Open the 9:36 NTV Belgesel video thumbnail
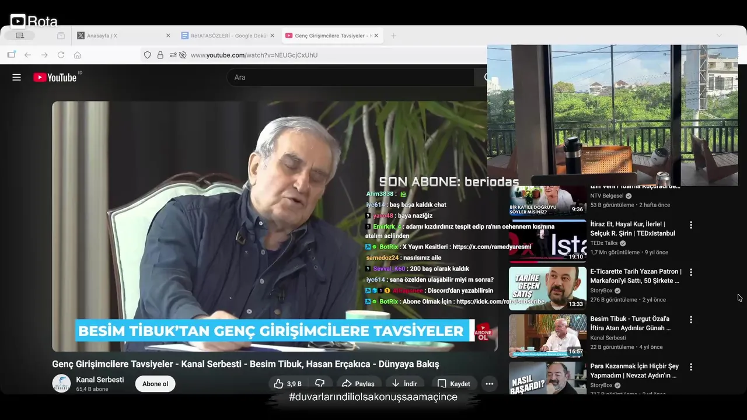 547,201
